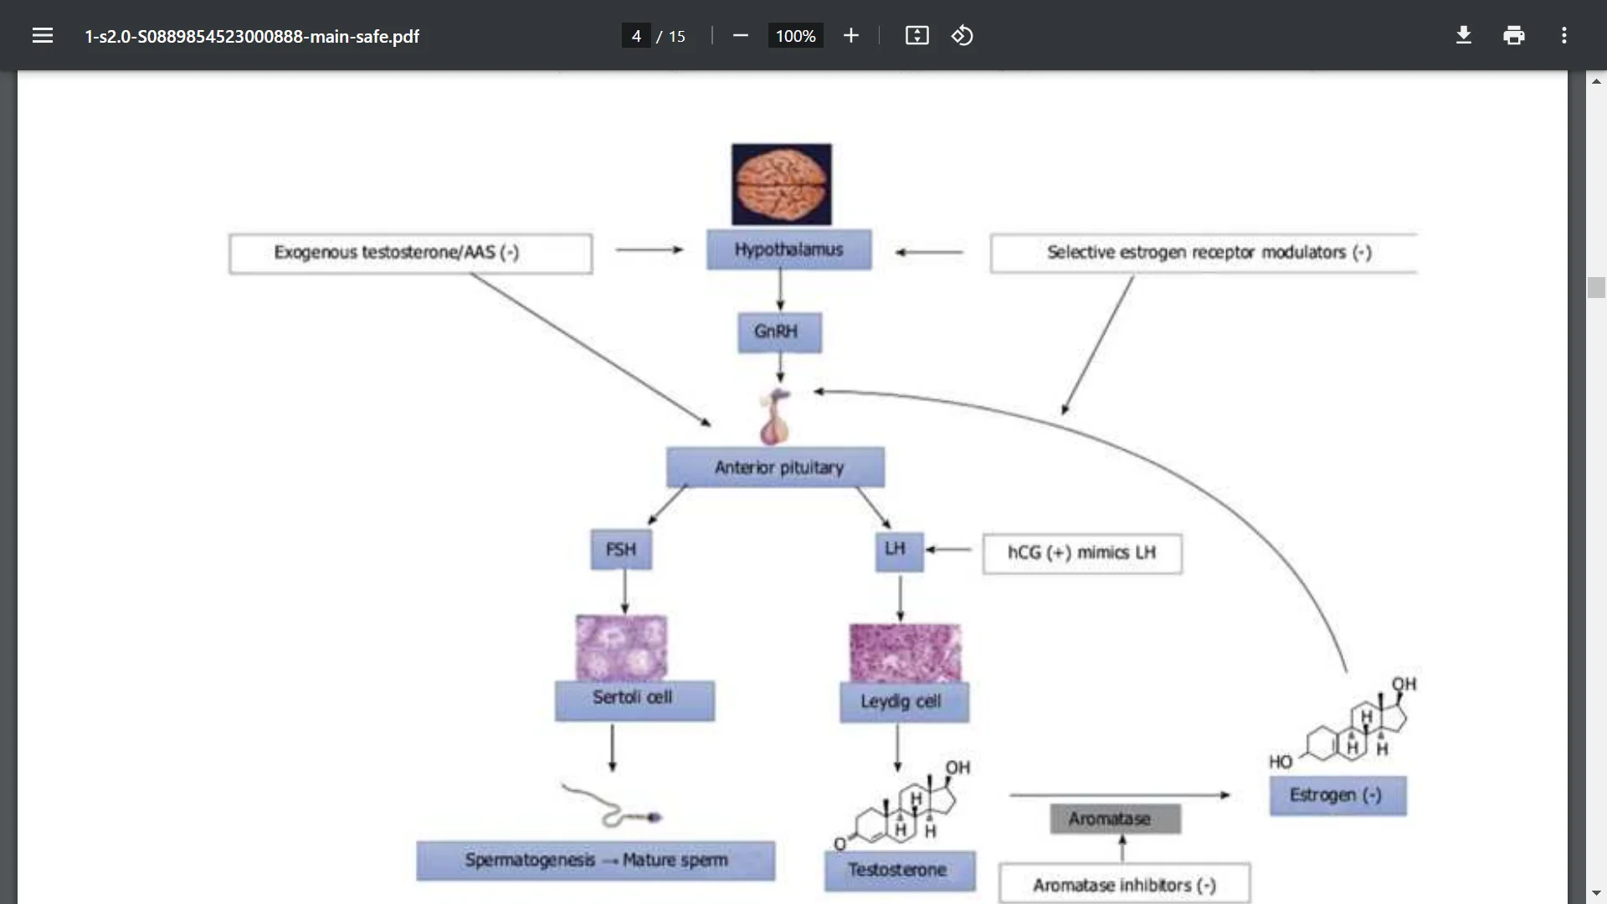Image resolution: width=1607 pixels, height=904 pixels.
Task: Click the Testosterone label box
Action: point(899,871)
